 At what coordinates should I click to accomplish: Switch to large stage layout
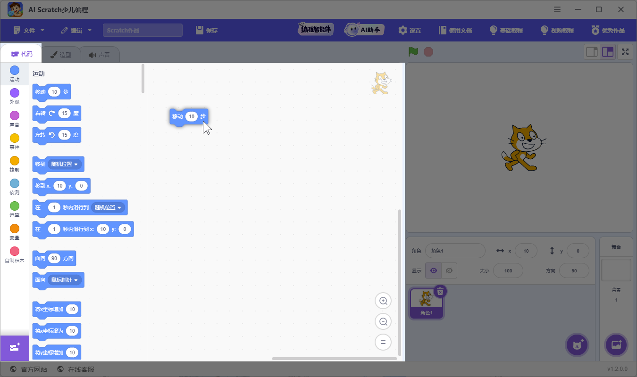pyautogui.click(x=608, y=52)
